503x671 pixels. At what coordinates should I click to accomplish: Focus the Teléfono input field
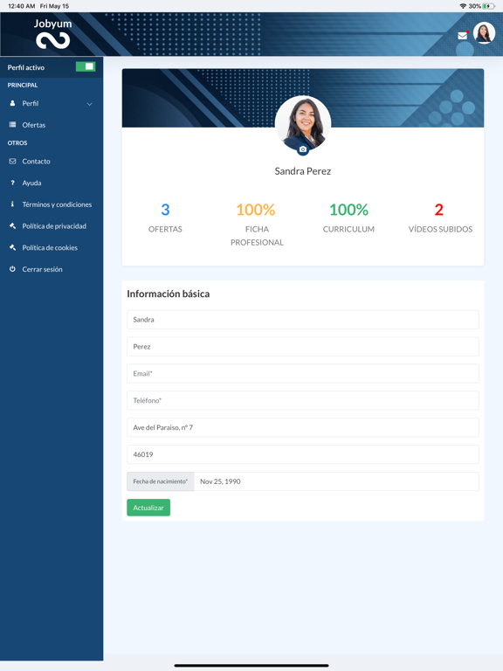coord(303,400)
